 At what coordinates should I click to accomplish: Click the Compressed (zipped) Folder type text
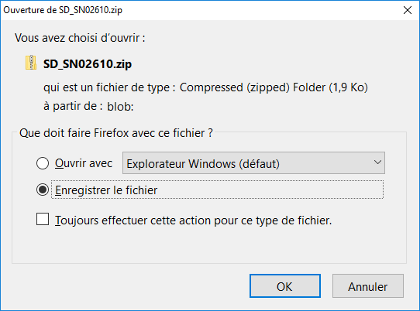coord(274,87)
